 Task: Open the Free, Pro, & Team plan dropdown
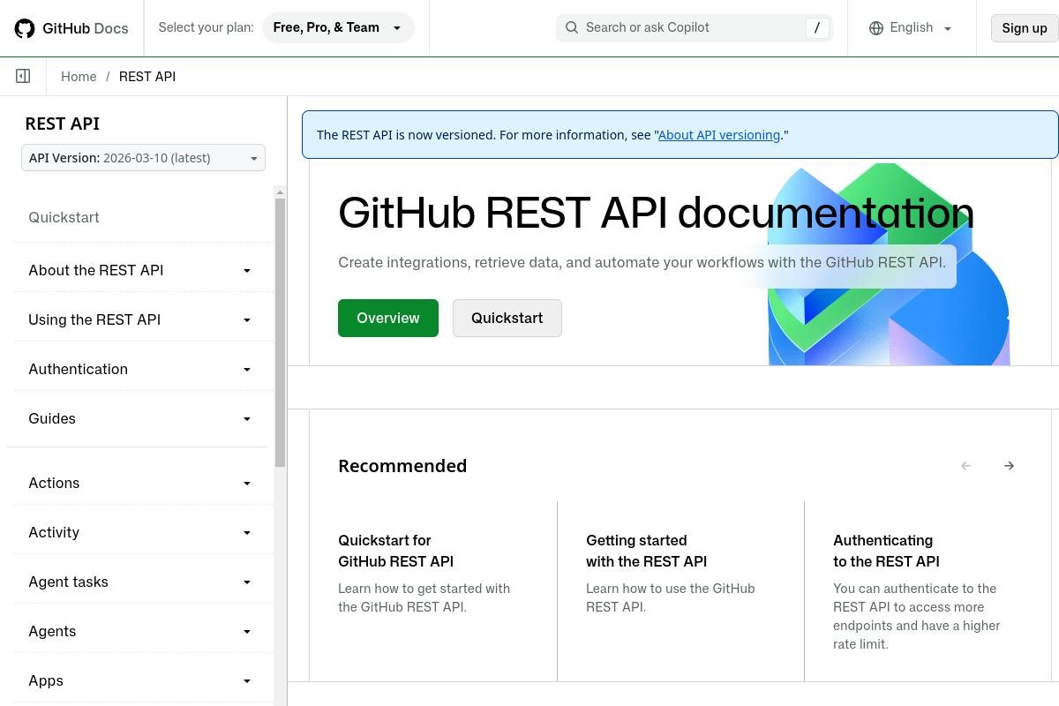click(338, 27)
